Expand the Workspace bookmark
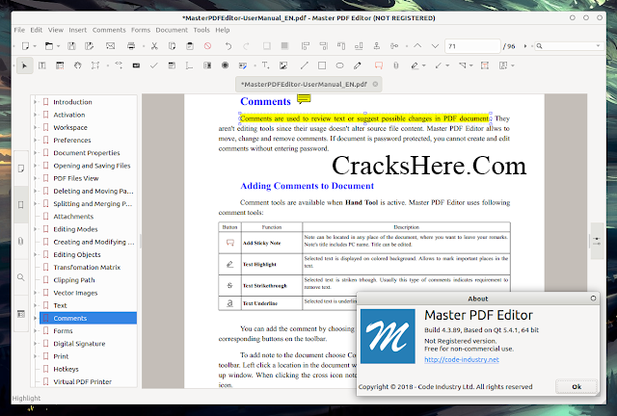The width and height of the screenshot is (617, 416). point(35,127)
